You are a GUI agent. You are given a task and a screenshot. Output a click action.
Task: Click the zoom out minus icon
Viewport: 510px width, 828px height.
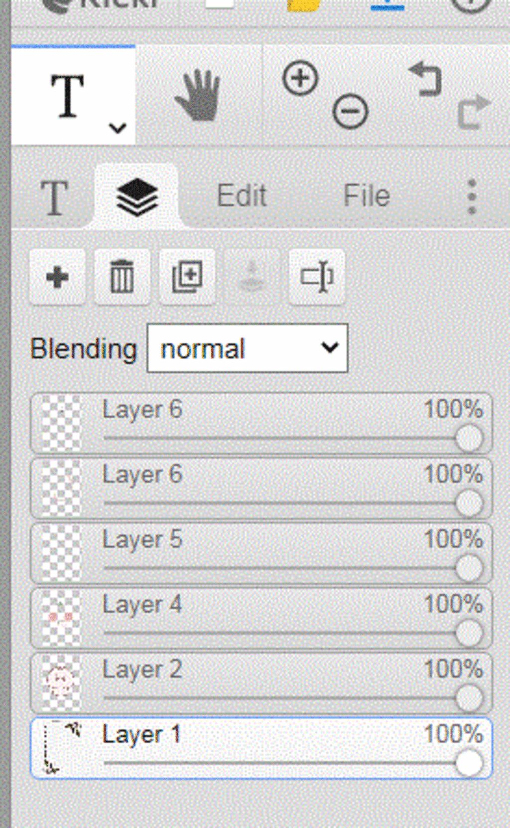[350, 111]
